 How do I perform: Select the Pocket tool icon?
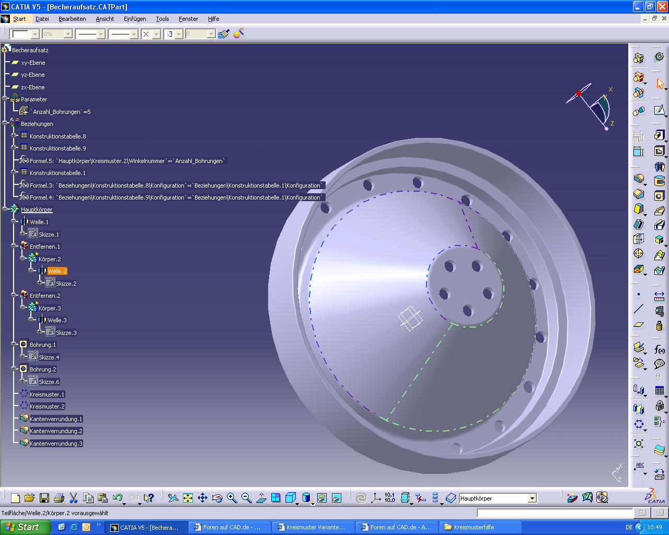(x=659, y=152)
